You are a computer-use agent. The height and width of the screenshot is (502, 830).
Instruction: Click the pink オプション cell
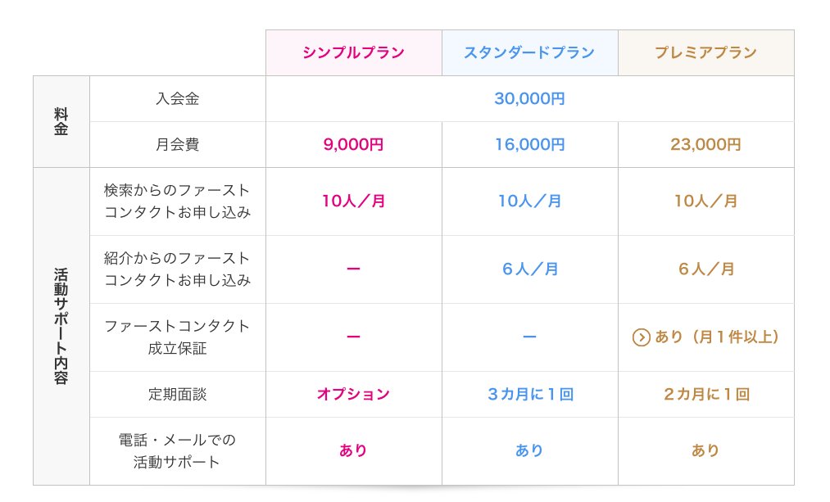[353, 395]
